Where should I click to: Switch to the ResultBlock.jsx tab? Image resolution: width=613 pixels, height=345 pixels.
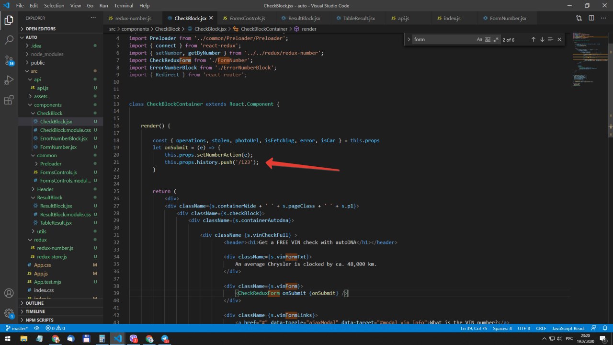click(x=304, y=18)
